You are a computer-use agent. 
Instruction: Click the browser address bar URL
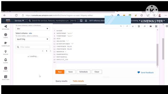point(59,15)
